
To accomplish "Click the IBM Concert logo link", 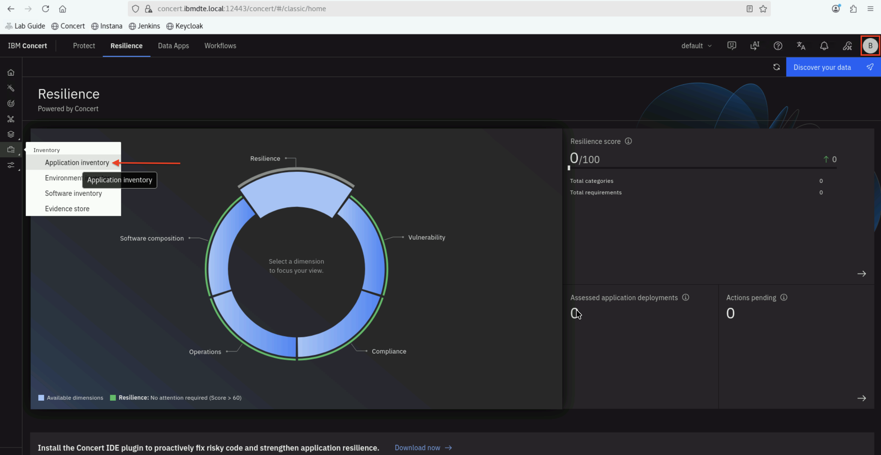I will [x=27, y=46].
